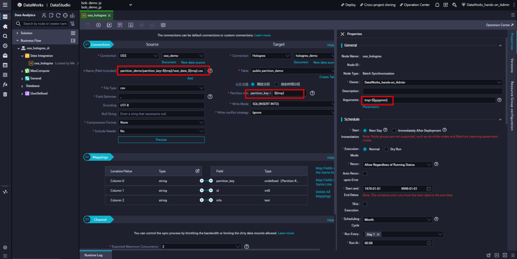This screenshot has width=517, height=259.
Task: Open the oss_demo data source dropdown
Action: (183, 55)
